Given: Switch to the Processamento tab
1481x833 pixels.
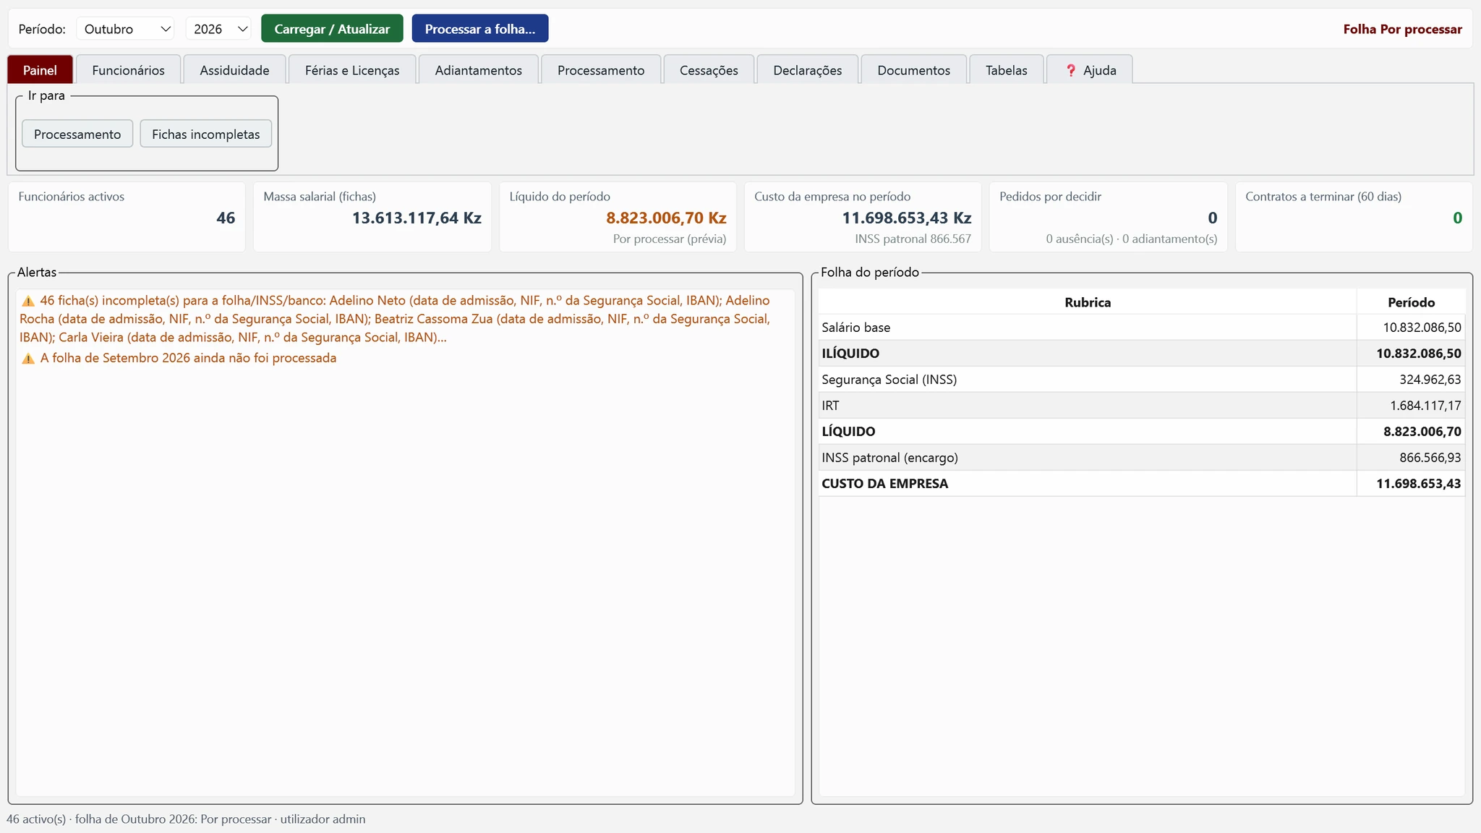Looking at the screenshot, I should point(600,70).
